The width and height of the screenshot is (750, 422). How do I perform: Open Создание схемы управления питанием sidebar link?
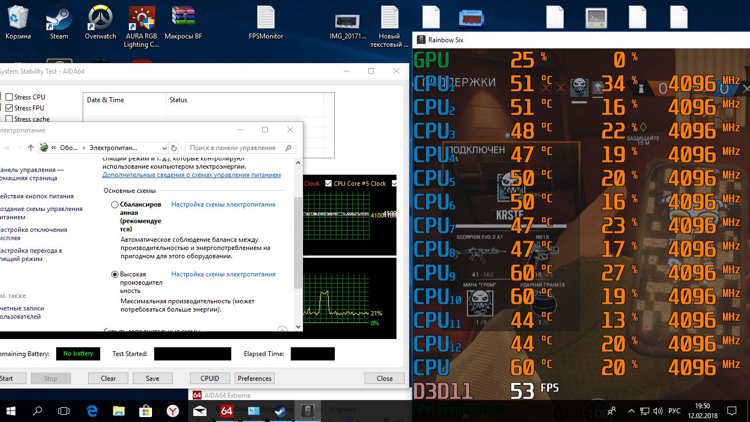point(41,213)
